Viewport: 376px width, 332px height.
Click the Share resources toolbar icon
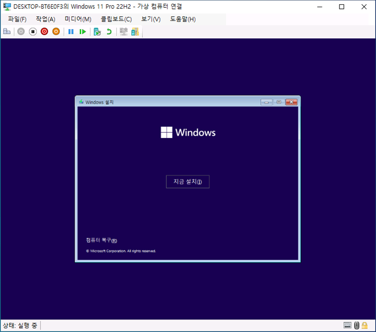tap(135, 31)
